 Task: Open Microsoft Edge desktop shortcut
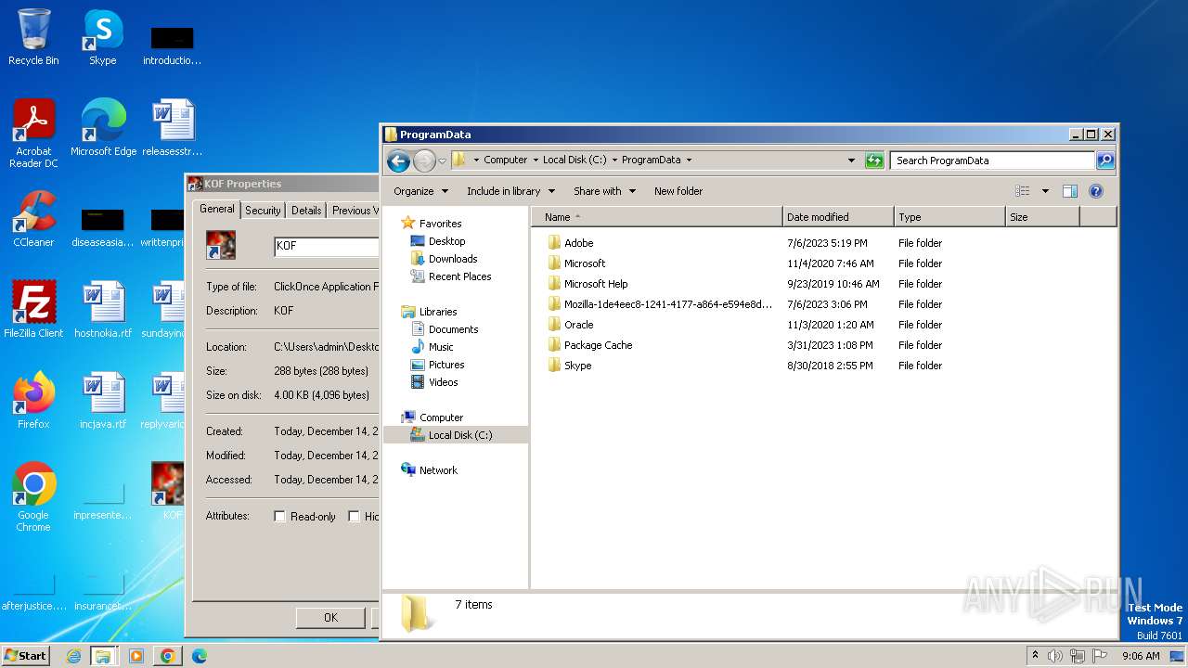point(103,128)
